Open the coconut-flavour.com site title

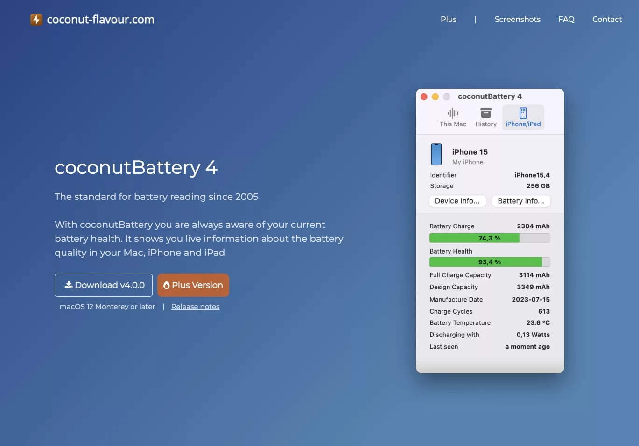coord(100,20)
